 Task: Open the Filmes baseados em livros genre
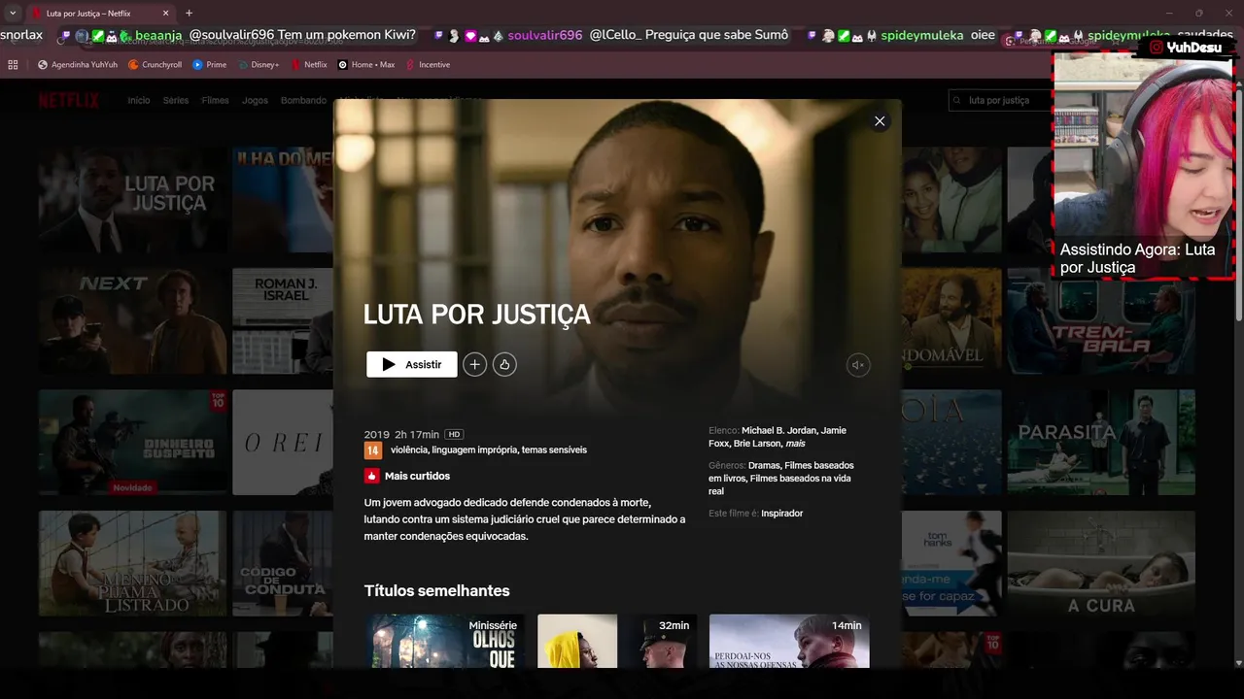point(781,472)
